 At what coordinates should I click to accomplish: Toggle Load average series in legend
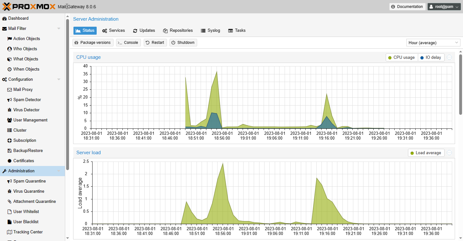[426, 153]
